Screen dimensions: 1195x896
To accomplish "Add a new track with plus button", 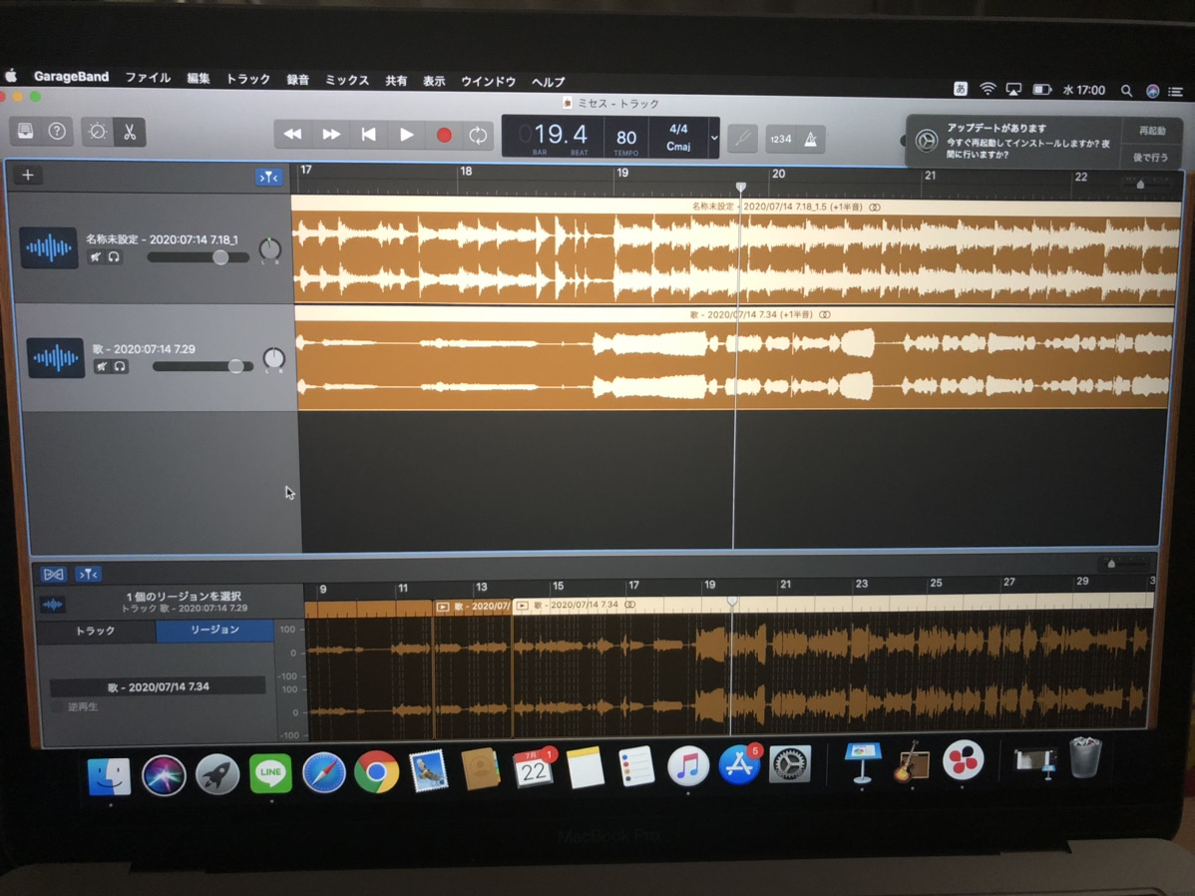I will click(x=28, y=175).
